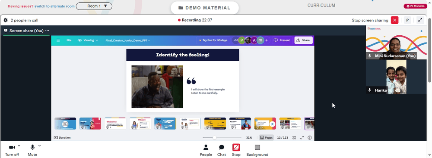The width and height of the screenshot is (432, 158).
Task: Open the Chat panel
Action: [x=222, y=150]
